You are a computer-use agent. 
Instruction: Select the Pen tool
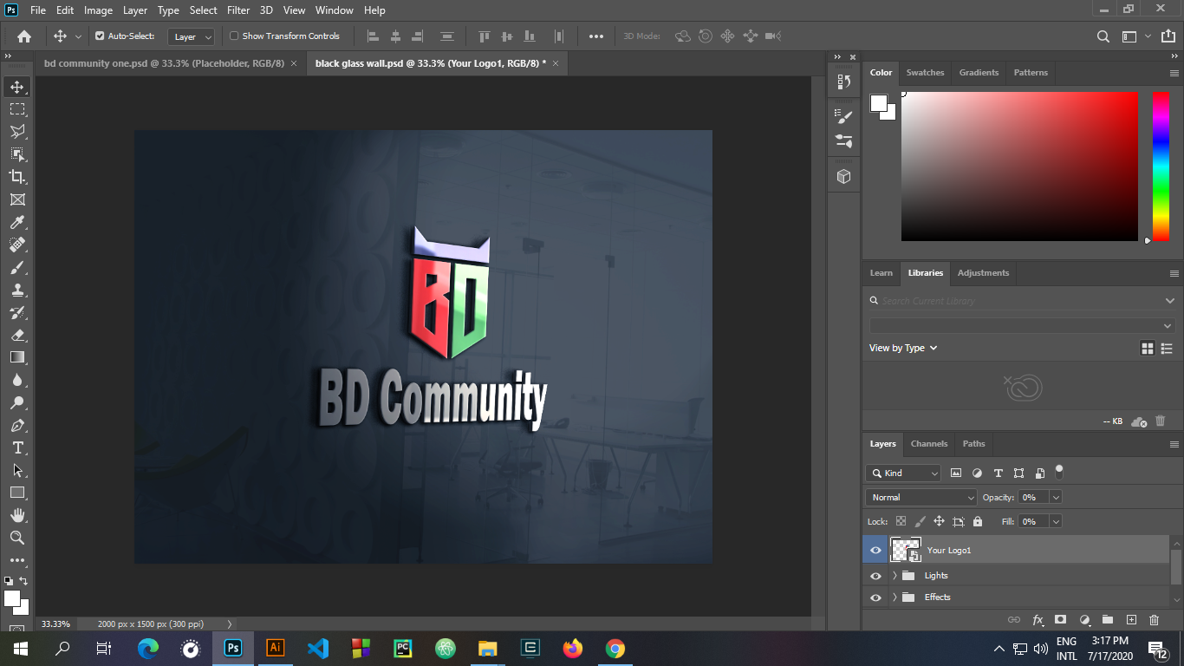click(x=17, y=426)
